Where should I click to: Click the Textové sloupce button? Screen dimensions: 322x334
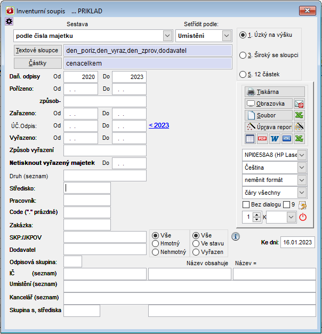click(38, 51)
